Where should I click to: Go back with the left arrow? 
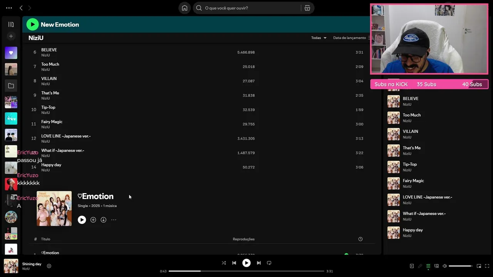pyautogui.click(x=21, y=8)
